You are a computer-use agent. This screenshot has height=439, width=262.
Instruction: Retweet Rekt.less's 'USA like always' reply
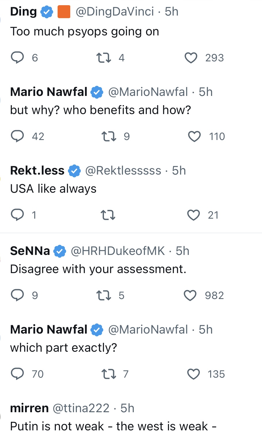tap(108, 215)
